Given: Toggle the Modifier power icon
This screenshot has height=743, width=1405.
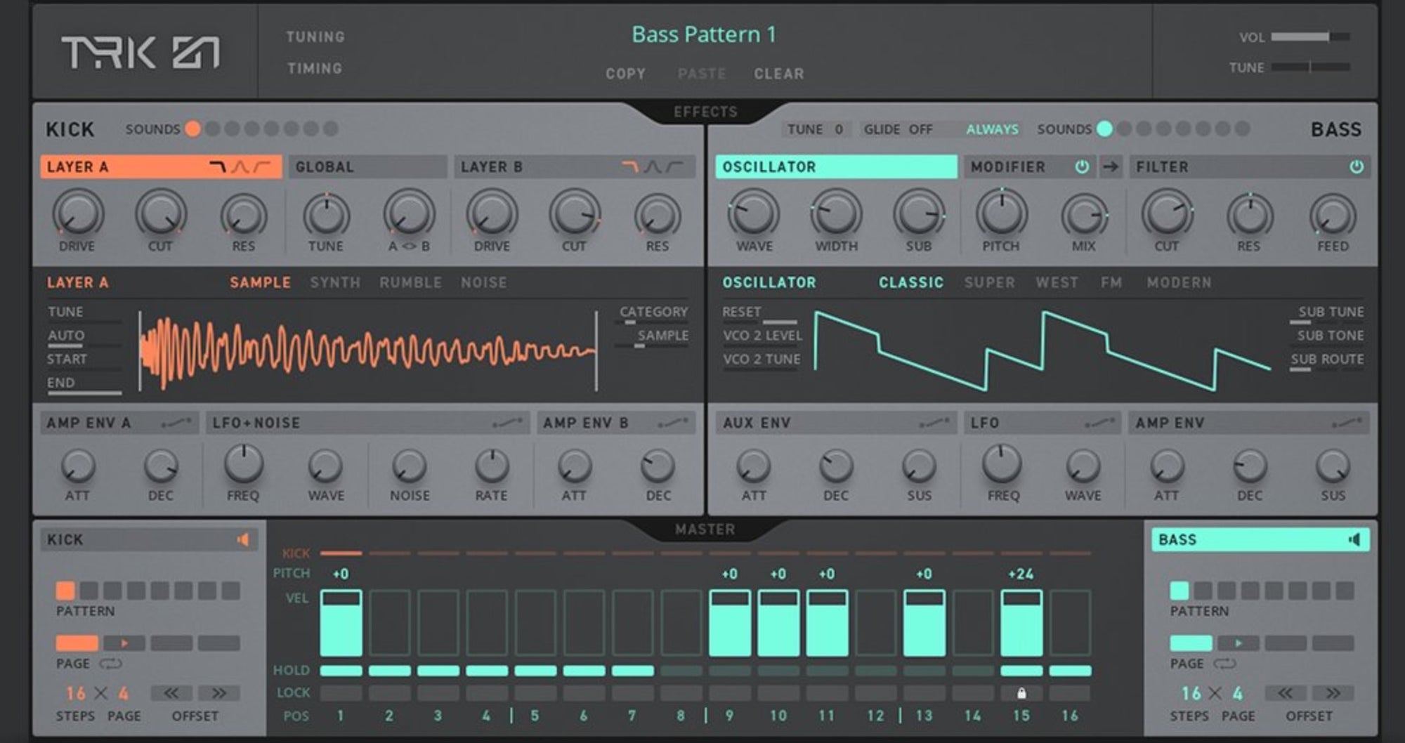Looking at the screenshot, I should (1082, 167).
